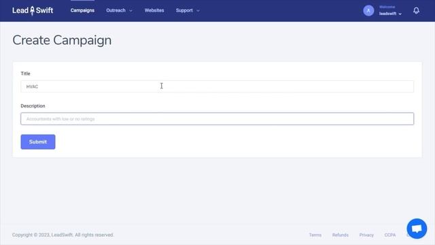Click the copyright notice text
The width and height of the screenshot is (435, 245).
[x=63, y=235]
